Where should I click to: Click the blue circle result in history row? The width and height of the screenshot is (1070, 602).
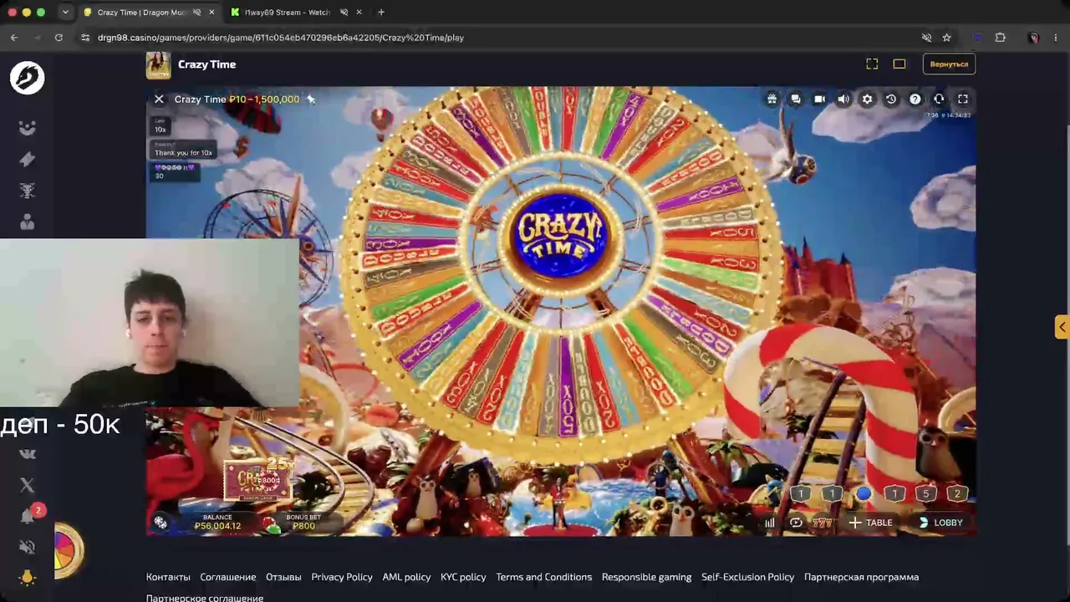(864, 494)
